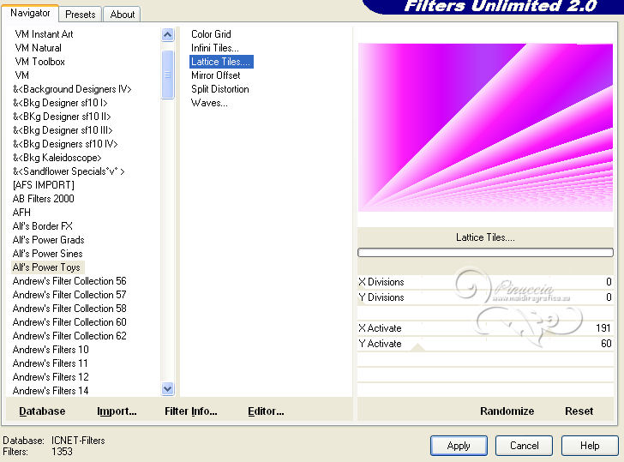The width and height of the screenshot is (624, 462).
Task: Adjust the Y Activate slider
Action: (485, 344)
